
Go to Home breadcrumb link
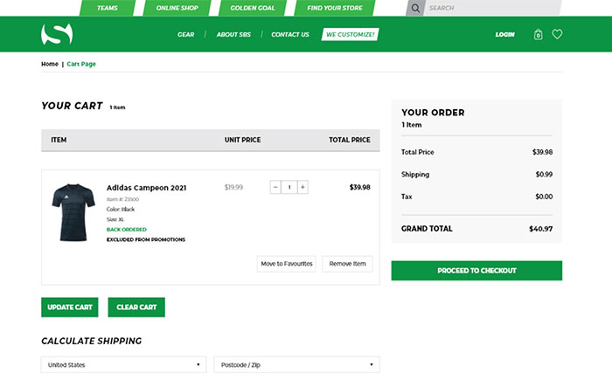[50, 64]
